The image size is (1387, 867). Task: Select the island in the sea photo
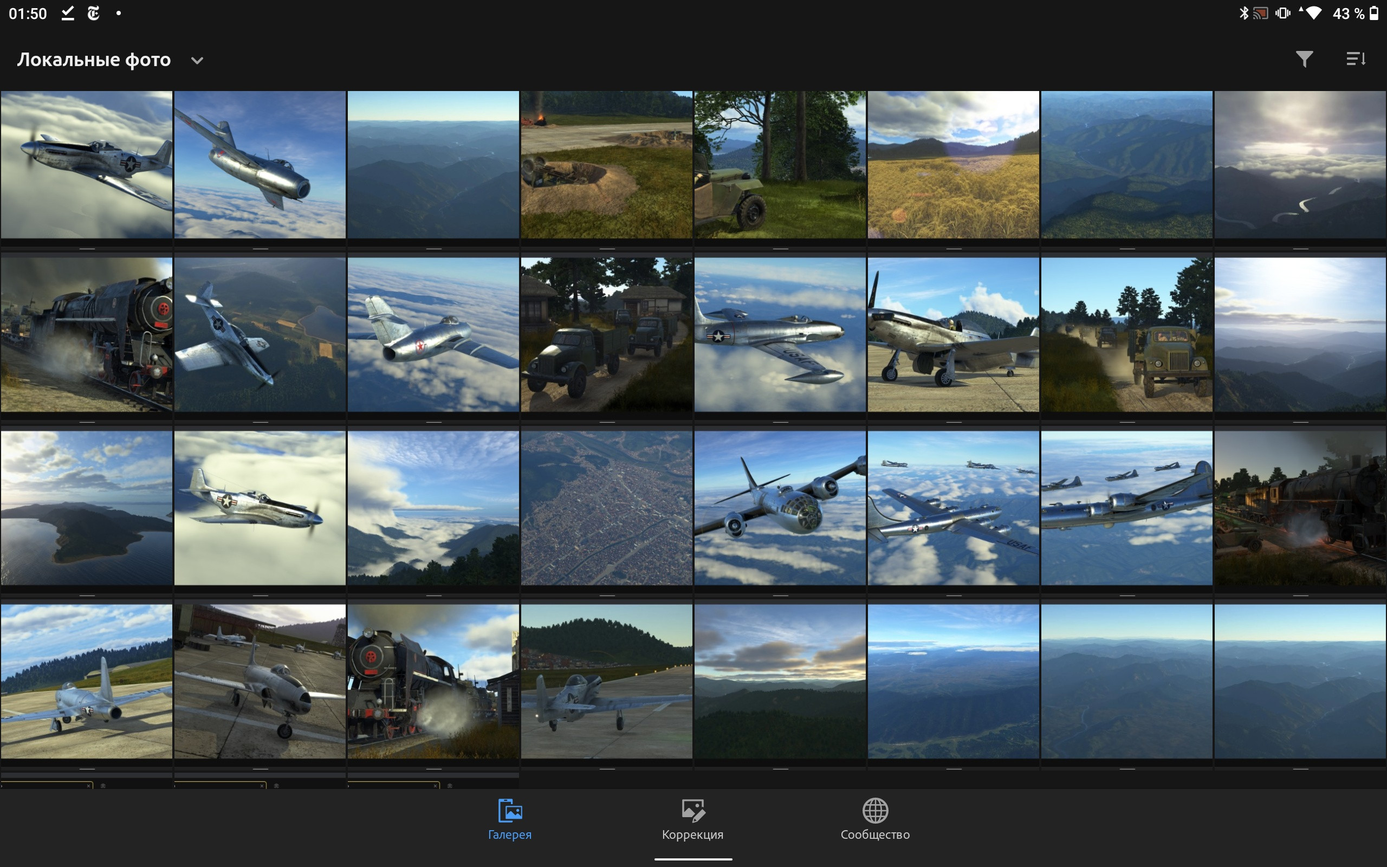[x=87, y=508]
